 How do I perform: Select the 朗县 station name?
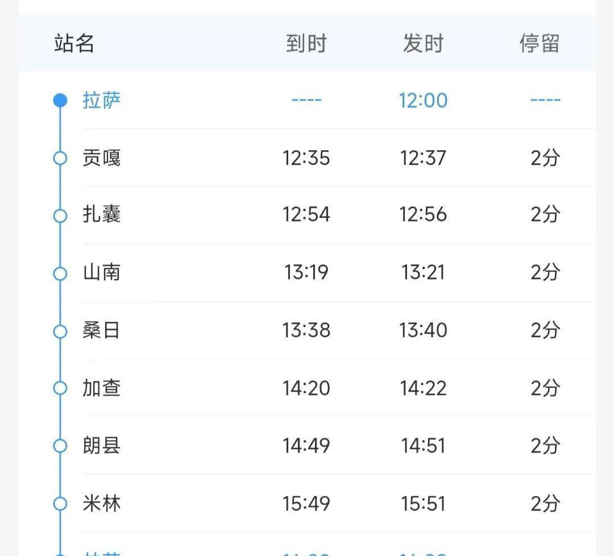[x=102, y=446]
